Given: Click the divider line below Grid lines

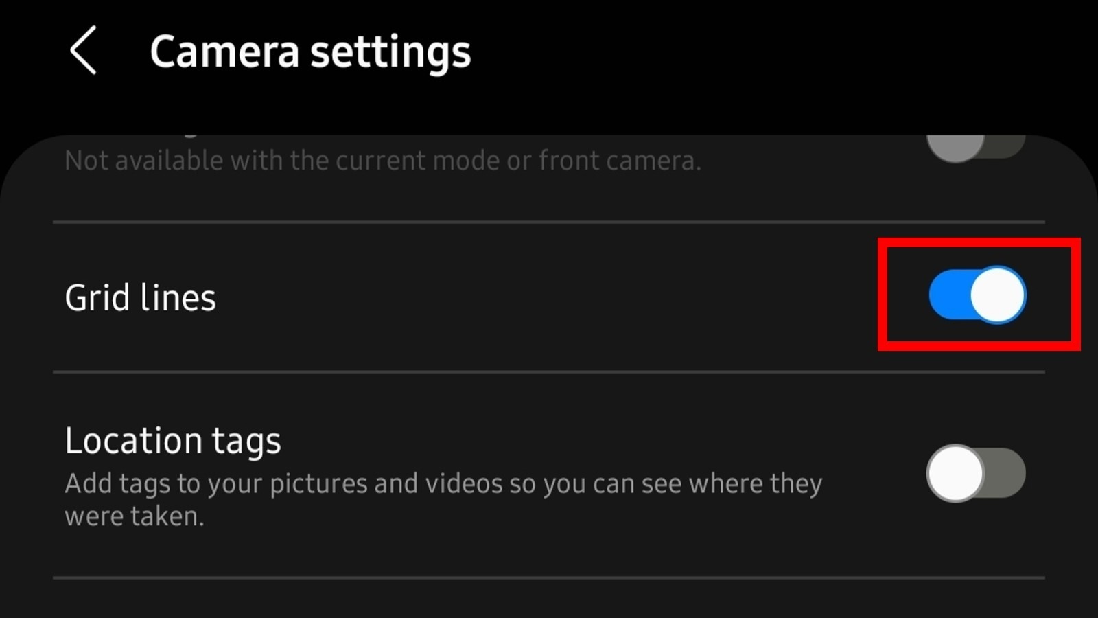Looking at the screenshot, I should tap(549, 371).
